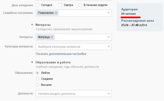Screen dimensions: 164x101
Task: Open the Семейное положение dropdown arrow
Action: click(108, 13)
